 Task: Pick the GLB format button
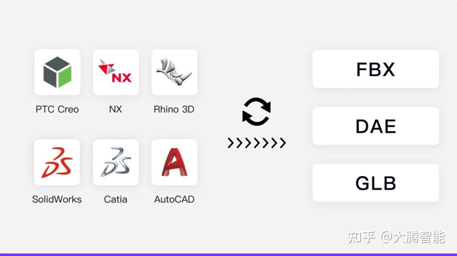click(x=376, y=183)
